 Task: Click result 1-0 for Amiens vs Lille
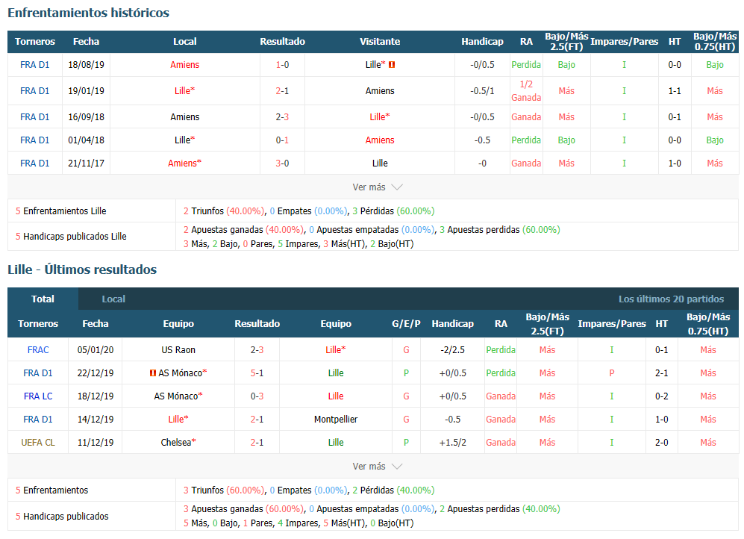tap(282, 64)
